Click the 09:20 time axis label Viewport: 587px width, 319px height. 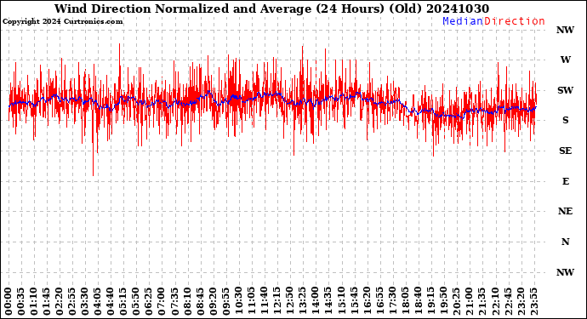[x=213, y=302]
